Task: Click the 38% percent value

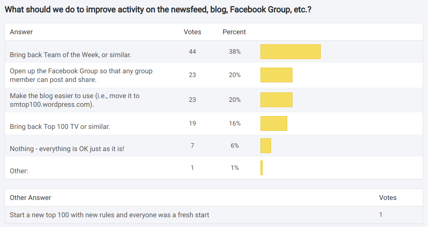Action: pyautogui.click(x=235, y=51)
